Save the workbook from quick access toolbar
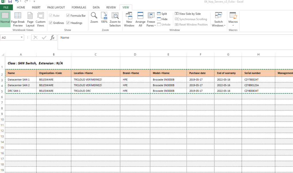The width and height of the screenshot is (293, 173). tap(10, 2)
